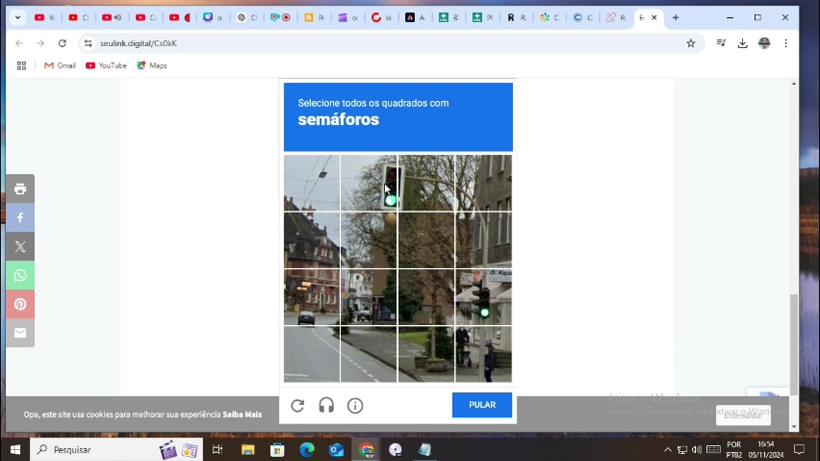Image resolution: width=820 pixels, height=461 pixels.
Task: Open the volume control in the tray
Action: tap(697, 449)
